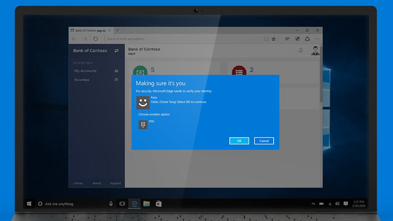Image resolution: width=393 pixels, height=221 pixels.
Task: Open the More actions menu in Edge
Action: [x=317, y=39]
